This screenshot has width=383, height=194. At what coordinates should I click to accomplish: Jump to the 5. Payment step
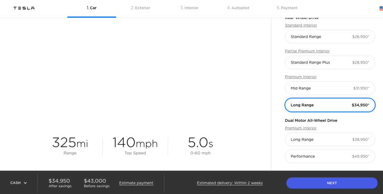point(287,8)
